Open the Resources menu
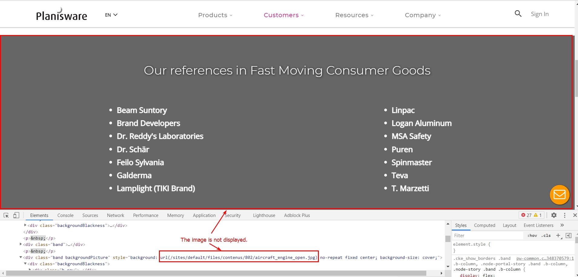Screen dimensions: 578x277 point(354,15)
